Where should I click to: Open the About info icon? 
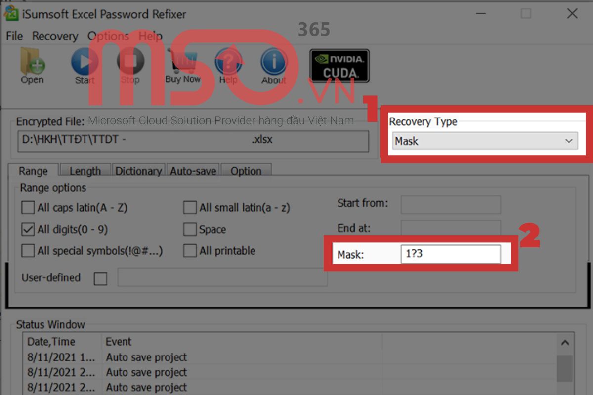273,66
